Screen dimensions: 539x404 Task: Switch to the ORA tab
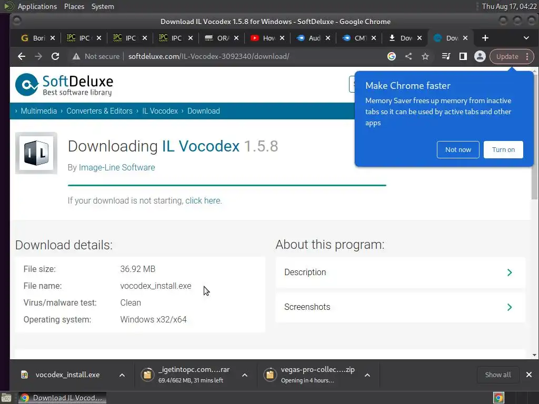coord(218,38)
